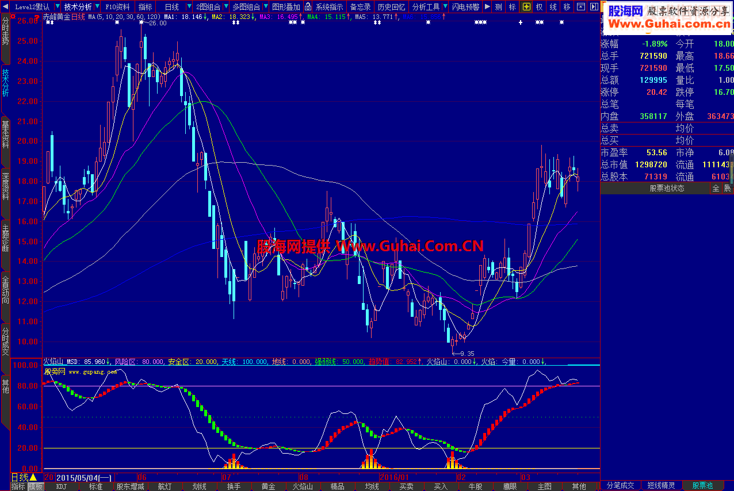Viewport: 734px width, 491px height.
Task: Click the F10资料 toolbar button
Action: (x=118, y=7)
